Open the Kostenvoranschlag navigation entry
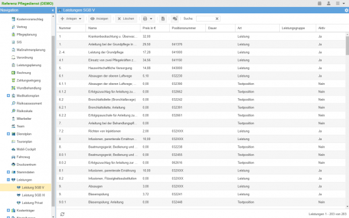Image resolution: width=349 pixels, height=218 pixels. (x=27, y=19)
